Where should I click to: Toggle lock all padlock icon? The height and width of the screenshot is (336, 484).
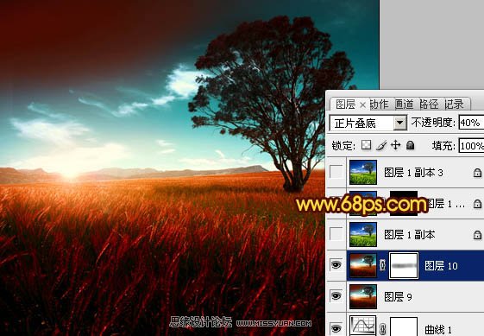coord(410,145)
